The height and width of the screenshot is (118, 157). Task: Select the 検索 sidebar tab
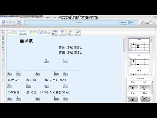coord(3,31)
